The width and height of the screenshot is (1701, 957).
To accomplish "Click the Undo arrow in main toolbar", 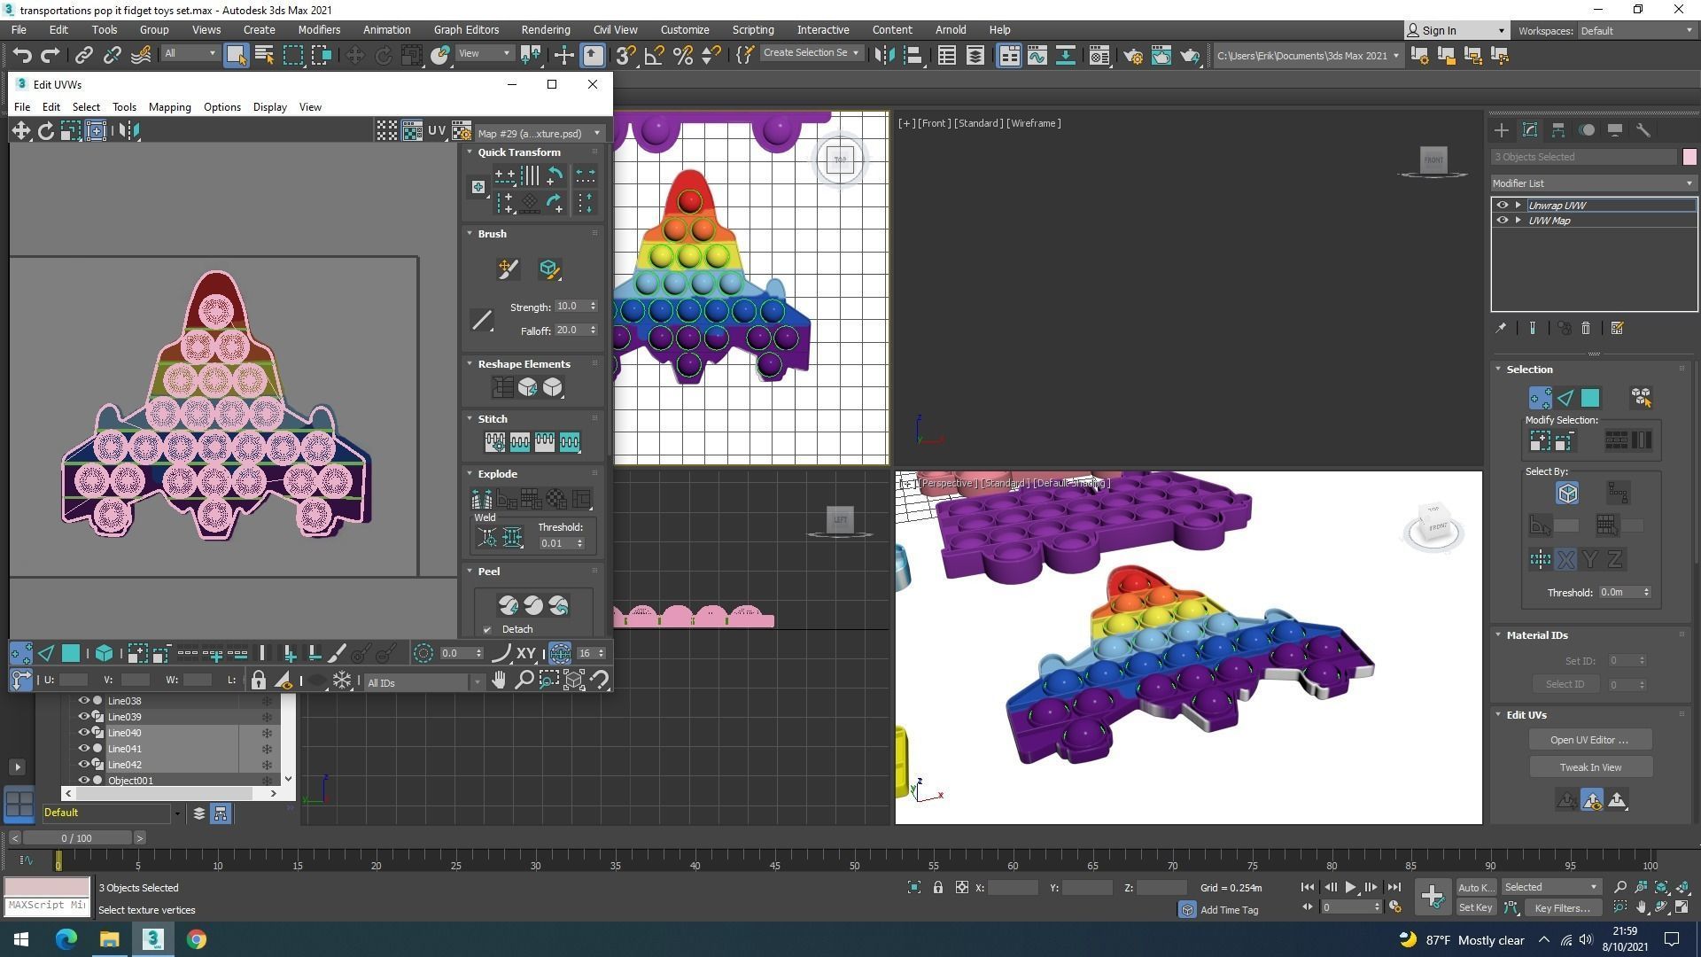I will 21,56.
